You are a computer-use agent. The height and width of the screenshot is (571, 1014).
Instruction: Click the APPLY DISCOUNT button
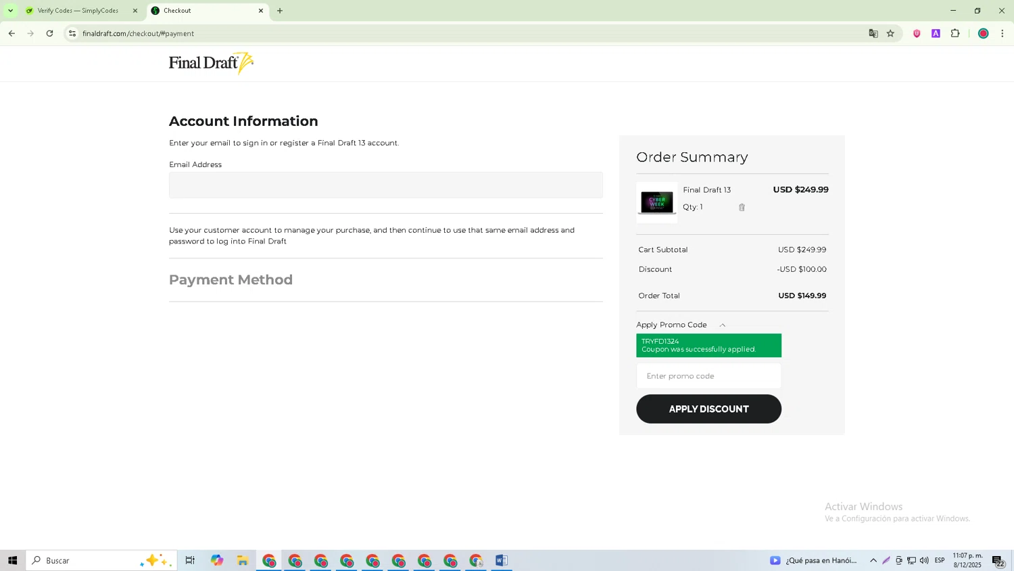(708, 409)
